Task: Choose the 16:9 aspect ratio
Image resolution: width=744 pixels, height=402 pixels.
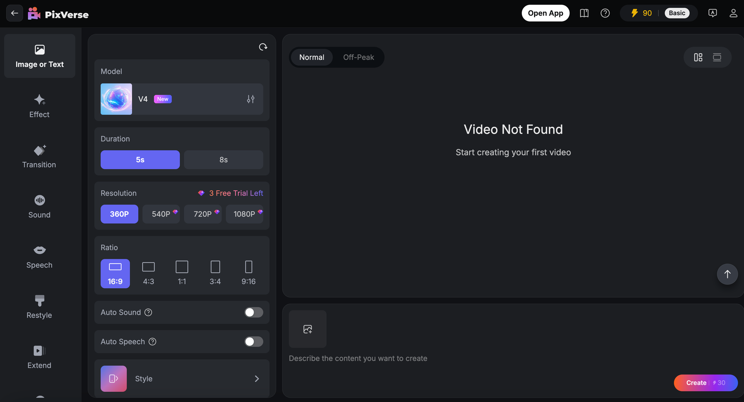Action: click(115, 274)
